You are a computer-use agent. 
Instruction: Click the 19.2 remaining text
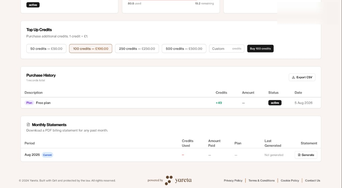coord(204,3)
